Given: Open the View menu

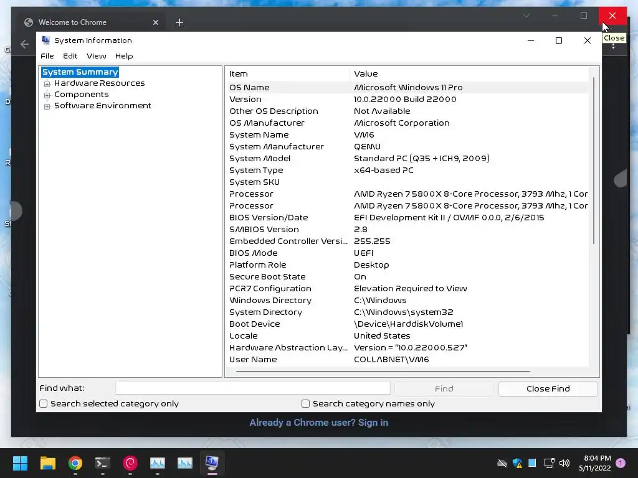Looking at the screenshot, I should 97,55.
